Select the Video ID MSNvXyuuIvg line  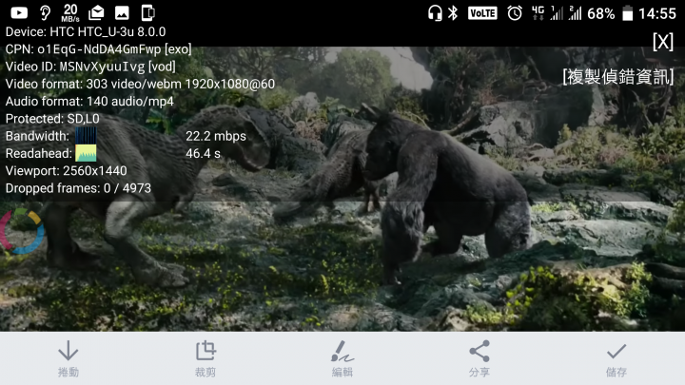[90, 67]
